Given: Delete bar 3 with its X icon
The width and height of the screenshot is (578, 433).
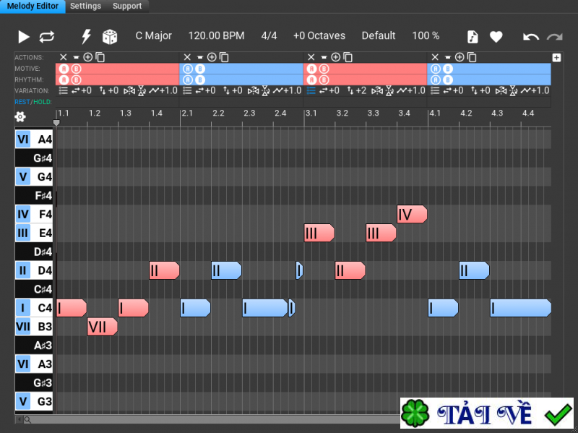Looking at the screenshot, I should coord(311,57).
